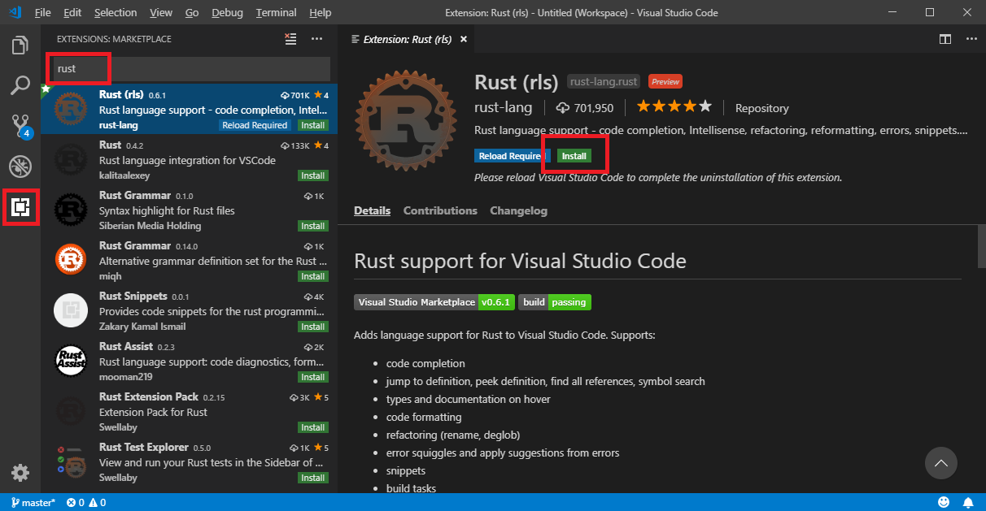Click the Reload Required button

(509, 155)
